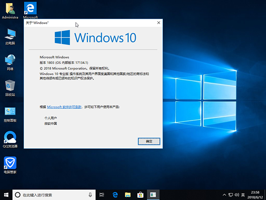Open the Microsoft Edge desktop shortcut
The height and width of the screenshot is (200, 266).
coord(30,10)
